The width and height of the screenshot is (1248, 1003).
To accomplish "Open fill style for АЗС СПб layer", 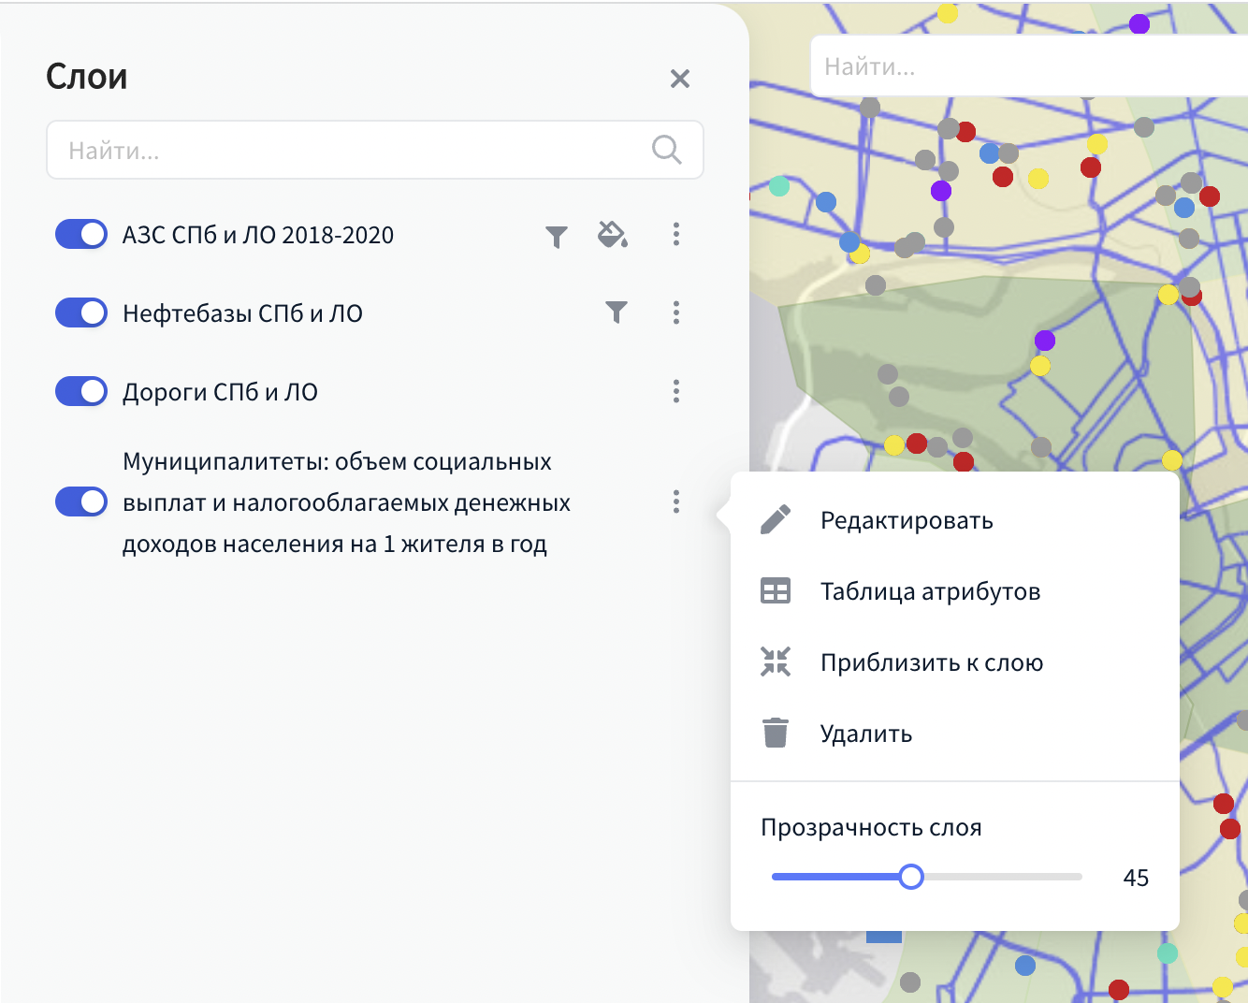I will pyautogui.click(x=612, y=235).
